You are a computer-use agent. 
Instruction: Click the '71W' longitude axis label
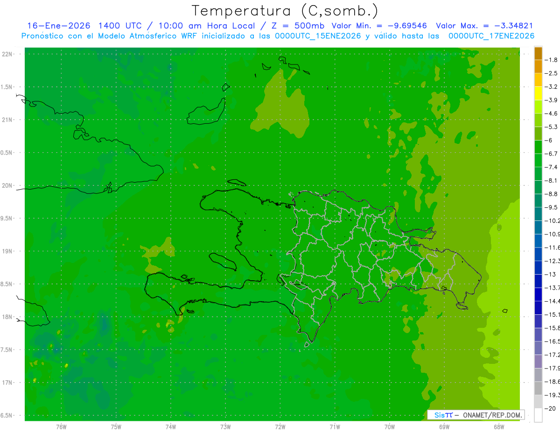(335, 426)
